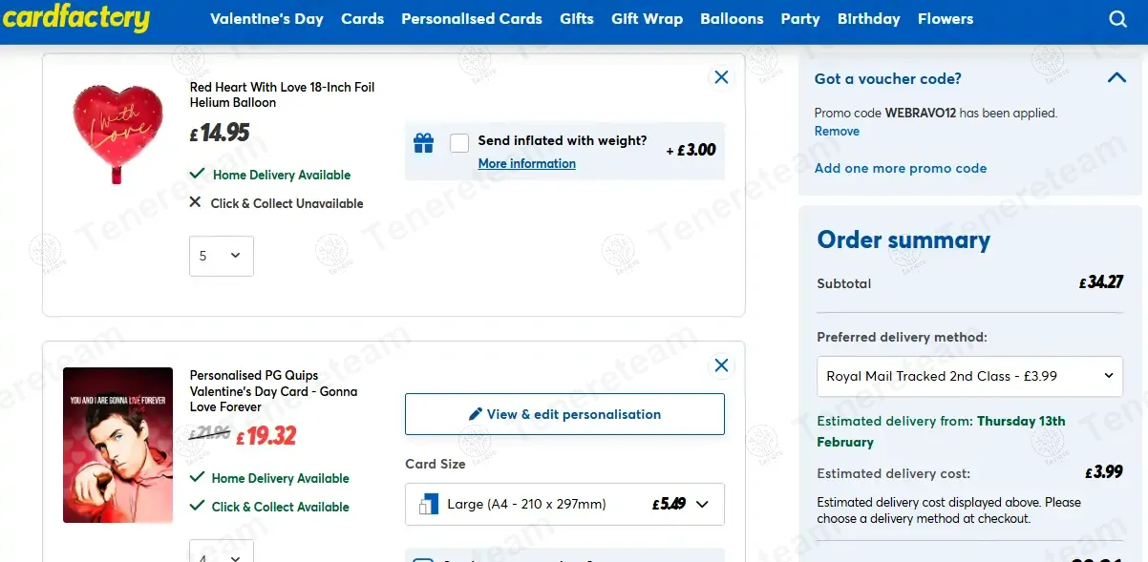Tick the Send inflated with weight checkbox
The image size is (1148, 562).
point(459,143)
